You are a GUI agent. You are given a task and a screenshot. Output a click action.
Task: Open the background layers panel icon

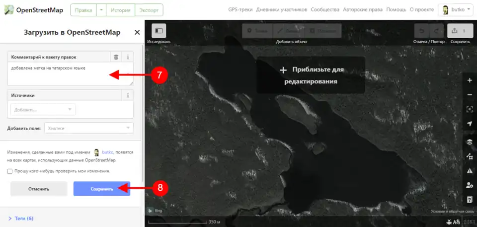(470, 142)
